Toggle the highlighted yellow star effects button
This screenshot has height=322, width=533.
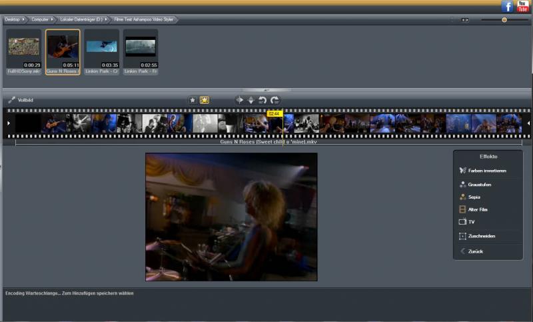pos(205,100)
